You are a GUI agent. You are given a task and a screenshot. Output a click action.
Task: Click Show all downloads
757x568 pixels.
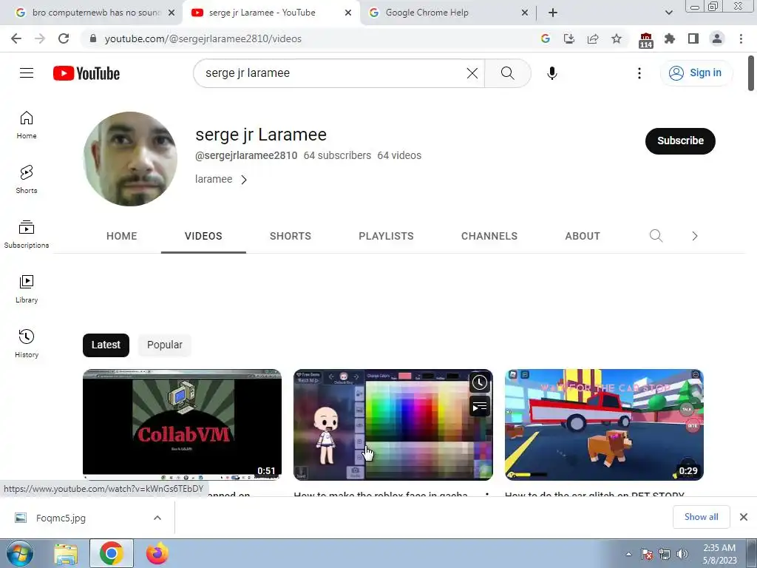[701, 517]
